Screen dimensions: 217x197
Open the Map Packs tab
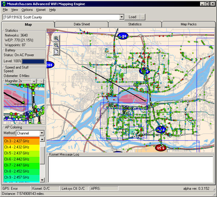pos(188,24)
